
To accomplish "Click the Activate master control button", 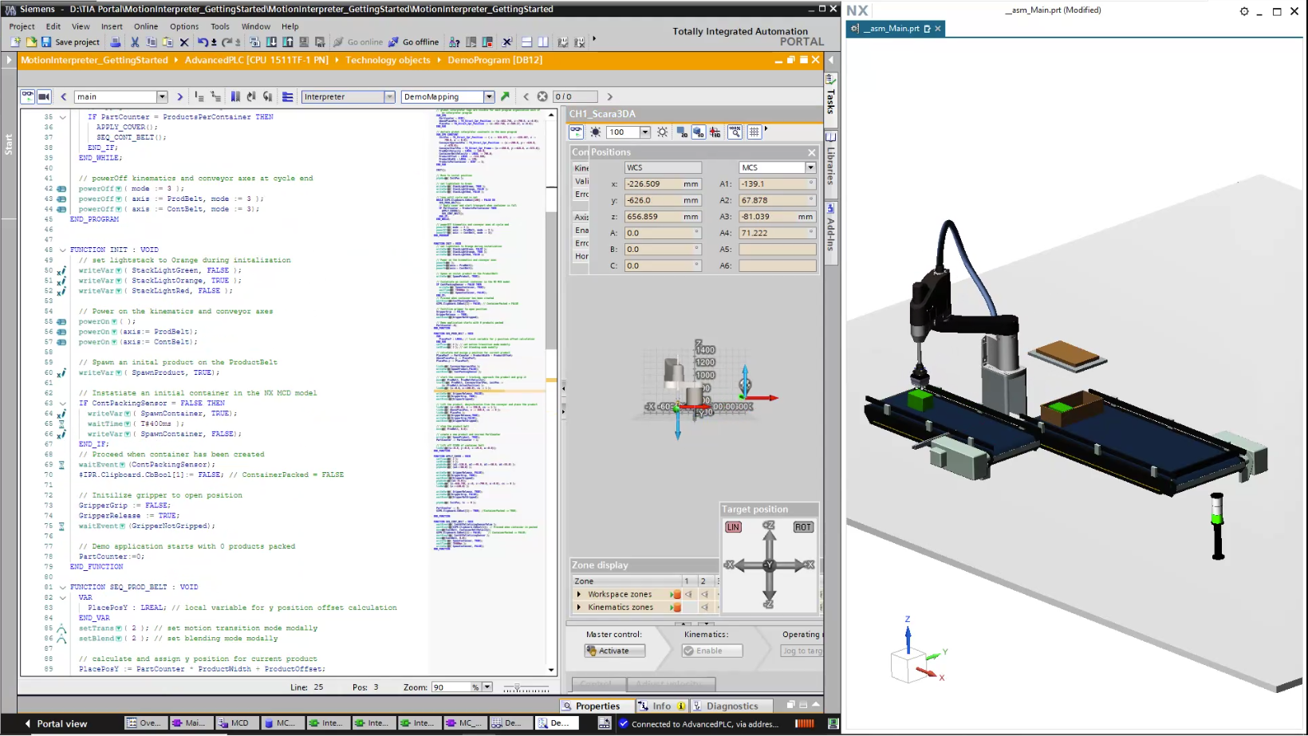I will click(613, 650).
